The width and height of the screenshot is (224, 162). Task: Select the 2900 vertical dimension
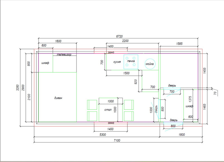tap(23, 88)
